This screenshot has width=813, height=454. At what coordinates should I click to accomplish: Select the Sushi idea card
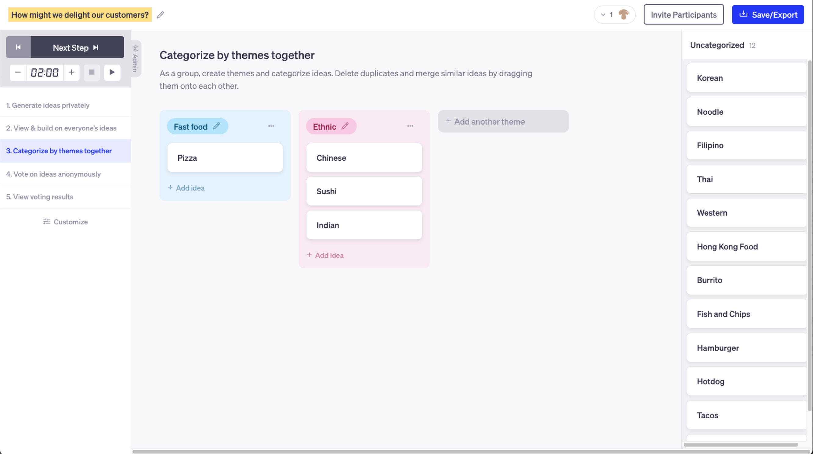364,191
